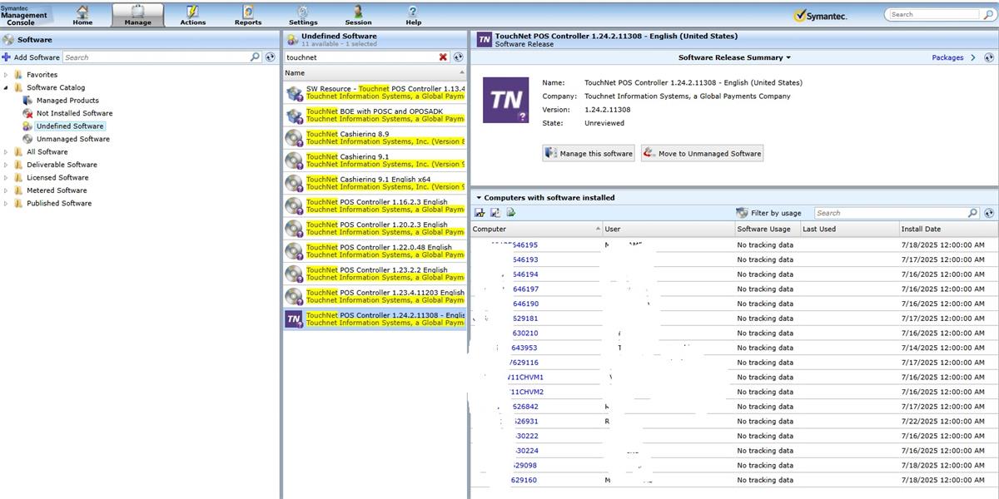Open the Software Release Summary dropdown
This screenshot has height=499, width=999.
click(x=734, y=57)
